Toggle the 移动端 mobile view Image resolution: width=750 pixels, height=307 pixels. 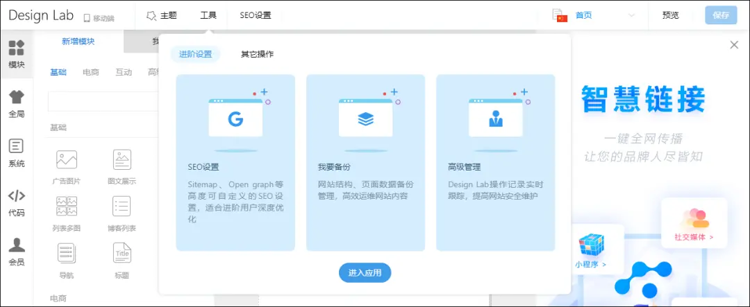[x=99, y=17]
